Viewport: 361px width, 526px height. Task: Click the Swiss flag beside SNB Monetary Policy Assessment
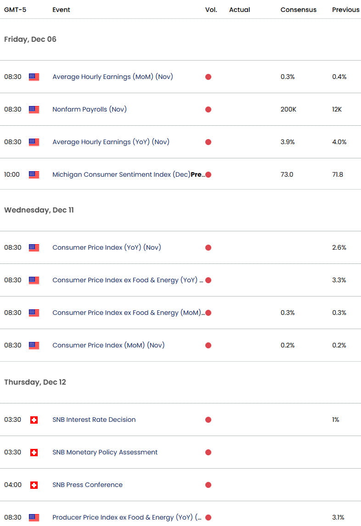[x=34, y=453]
